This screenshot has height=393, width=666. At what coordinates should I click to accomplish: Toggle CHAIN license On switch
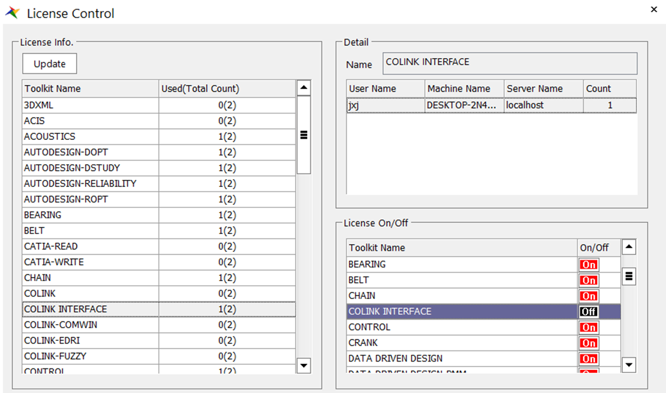pos(589,296)
